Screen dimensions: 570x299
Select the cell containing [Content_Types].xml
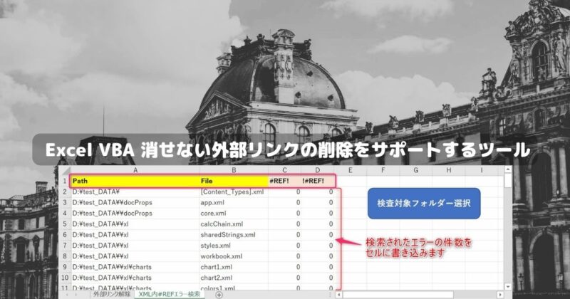(233, 192)
